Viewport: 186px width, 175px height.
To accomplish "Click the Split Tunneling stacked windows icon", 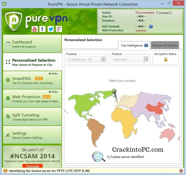I will click(x=8, y=116).
